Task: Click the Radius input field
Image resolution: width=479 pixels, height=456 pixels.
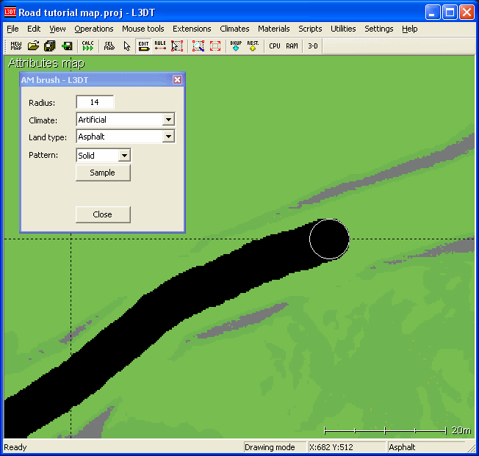Action: 95,102
